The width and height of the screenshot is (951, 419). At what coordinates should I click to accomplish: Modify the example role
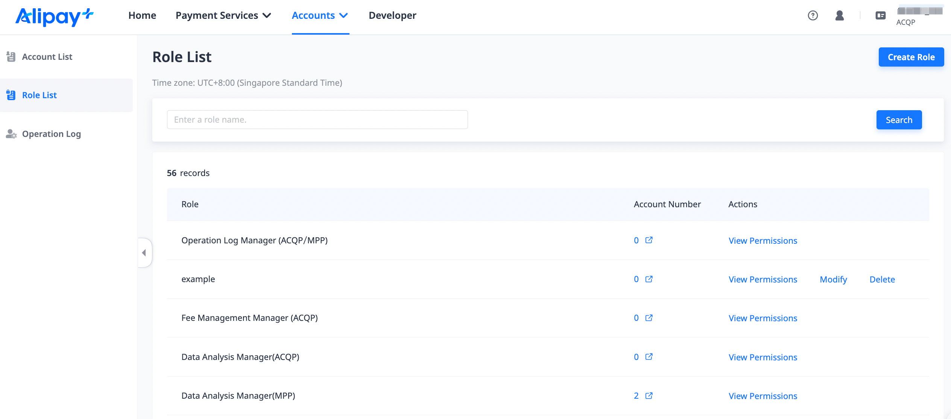point(833,279)
